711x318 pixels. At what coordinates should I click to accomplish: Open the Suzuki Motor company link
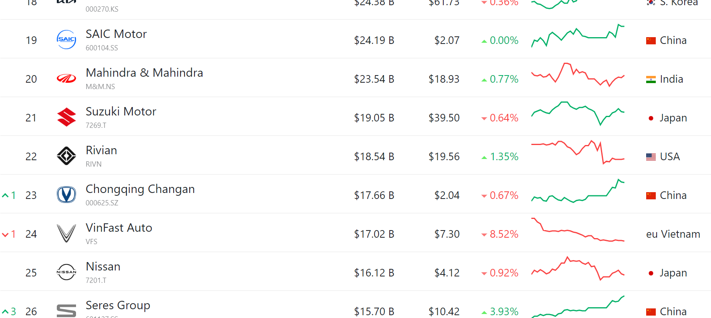coord(121,111)
